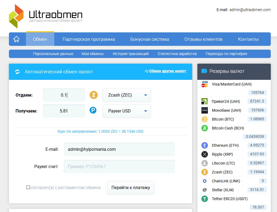Click the Payeer счет input field
Image resolution: width=277 pixels, height=212 pixels.
tap(119, 167)
